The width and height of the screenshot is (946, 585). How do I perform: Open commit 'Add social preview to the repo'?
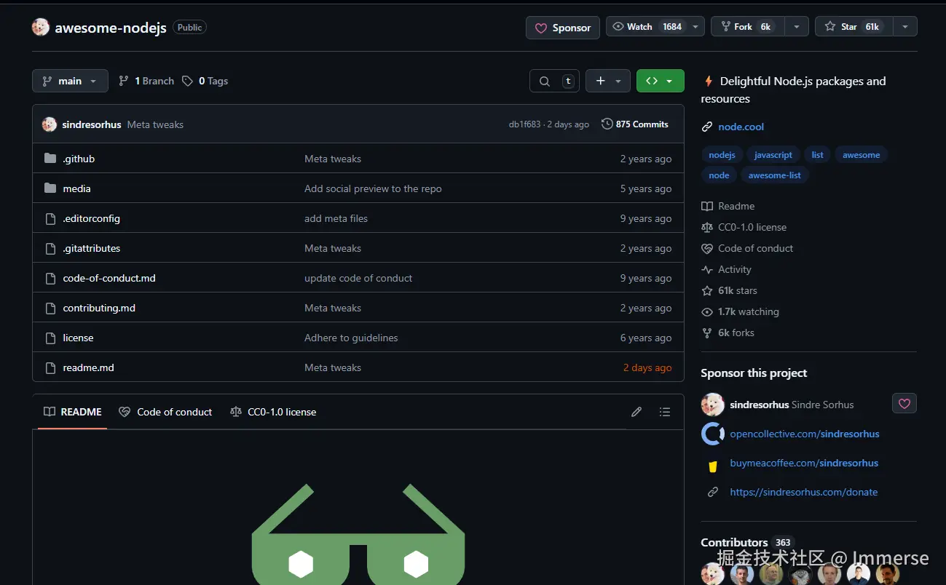coord(373,188)
